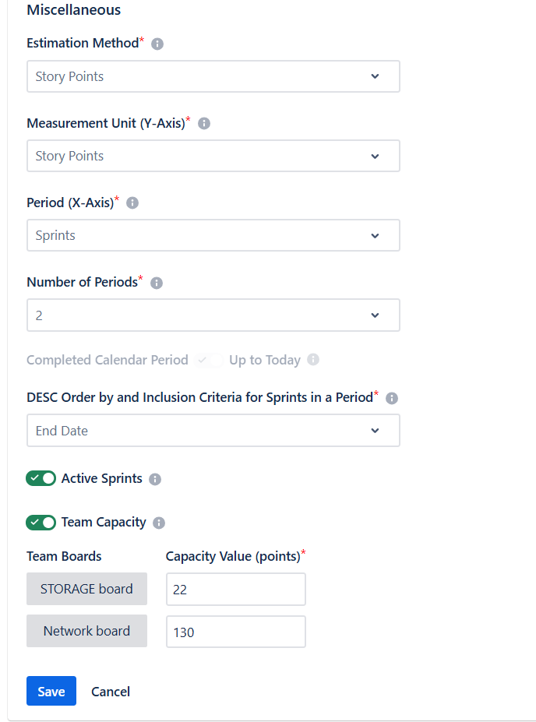Toggle Completed Calendar Period switch
This screenshot has height=722, width=536.
click(210, 360)
